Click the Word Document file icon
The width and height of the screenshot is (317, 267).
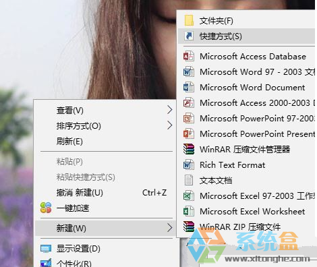[189, 87]
